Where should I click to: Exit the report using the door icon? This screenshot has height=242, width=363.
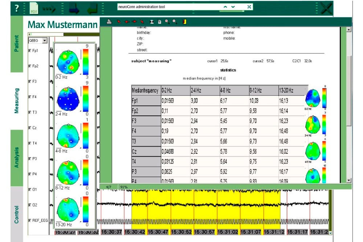pos(184,22)
